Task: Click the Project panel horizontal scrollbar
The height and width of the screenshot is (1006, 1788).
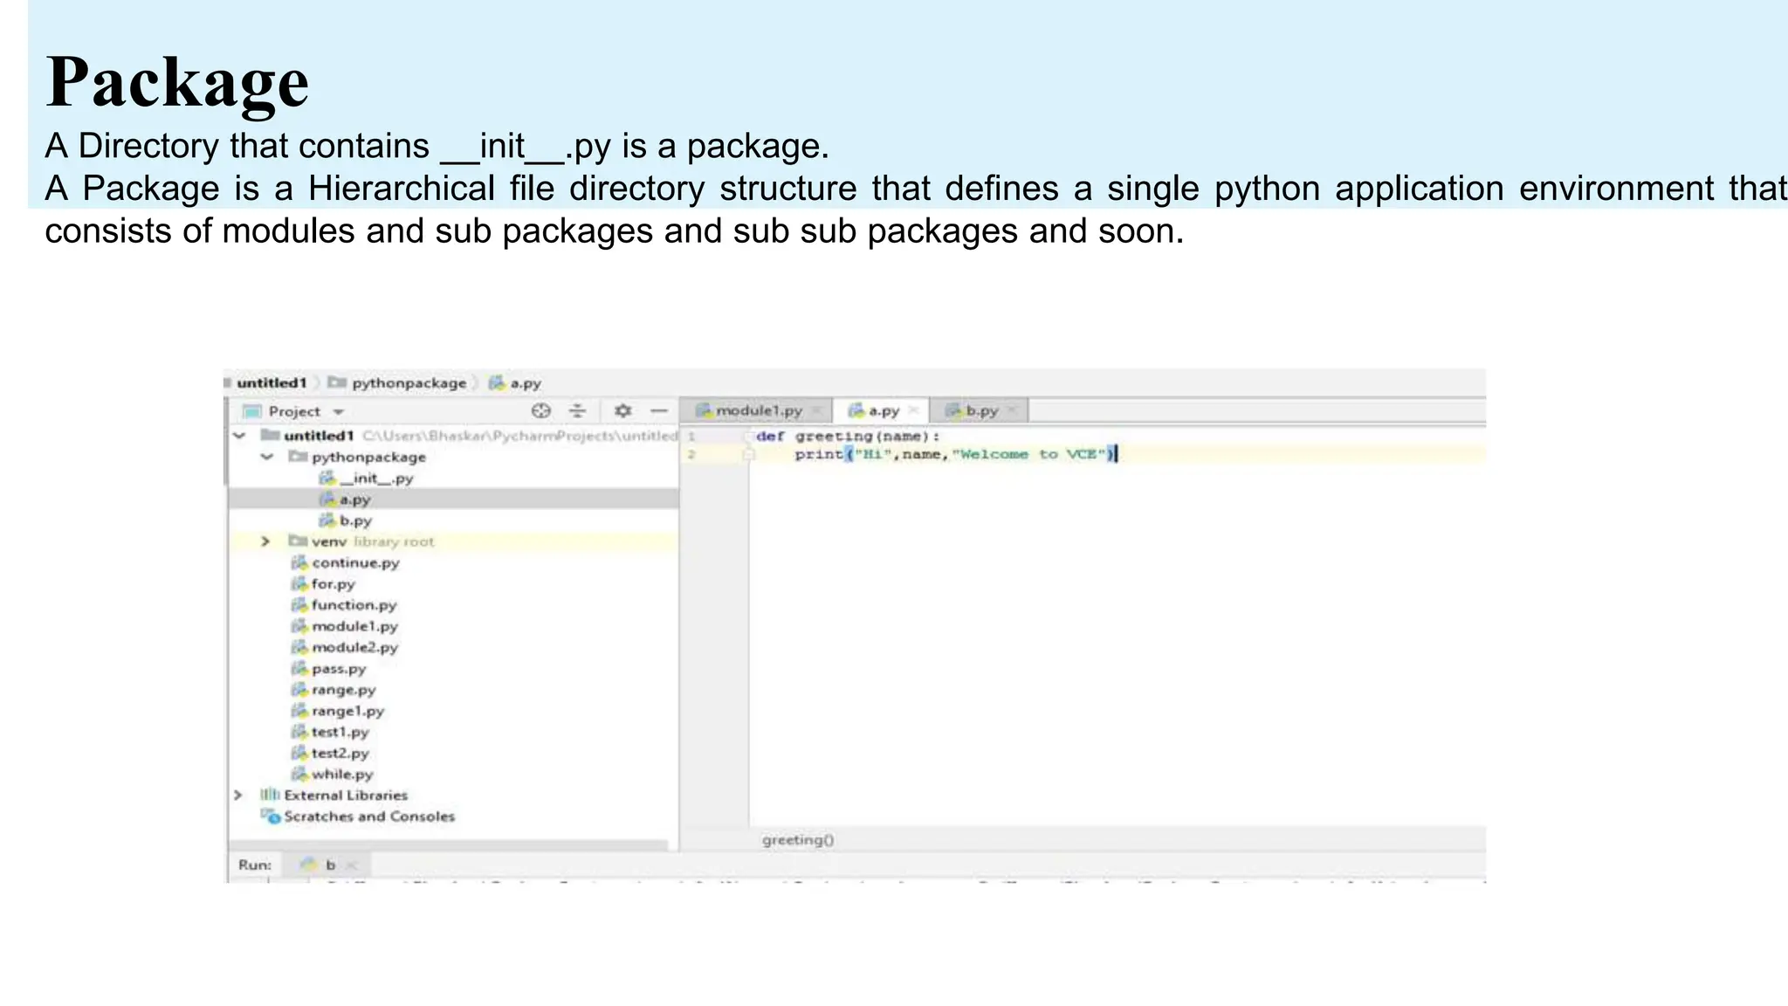Action: click(448, 845)
